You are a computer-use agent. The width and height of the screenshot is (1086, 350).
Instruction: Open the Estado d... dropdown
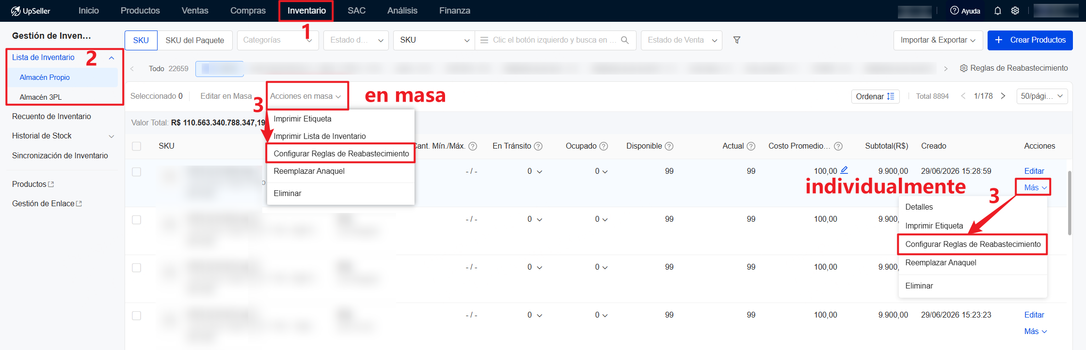[x=356, y=40]
